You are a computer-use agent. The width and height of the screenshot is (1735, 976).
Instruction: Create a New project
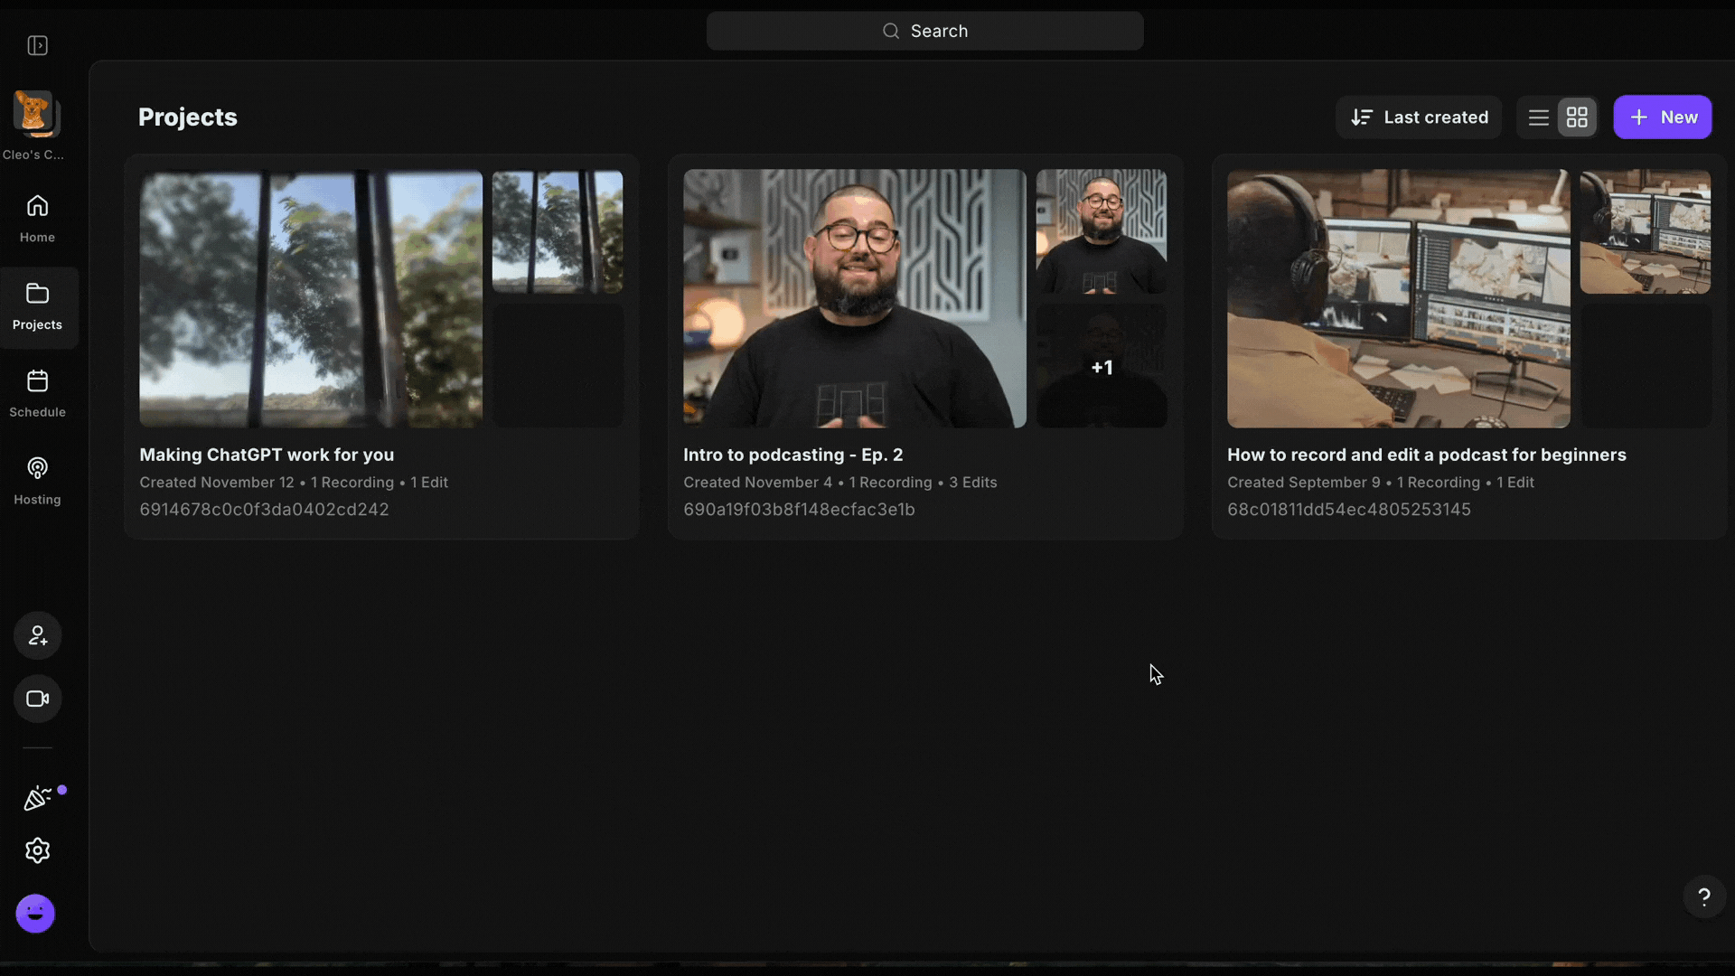[1663, 117]
